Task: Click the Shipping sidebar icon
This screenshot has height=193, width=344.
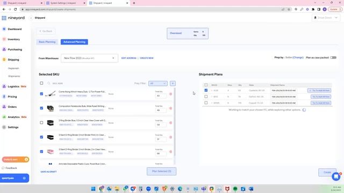Action: coord(4,60)
